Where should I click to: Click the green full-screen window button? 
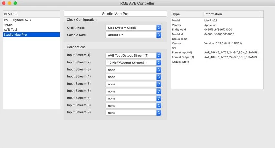coord(15,3)
